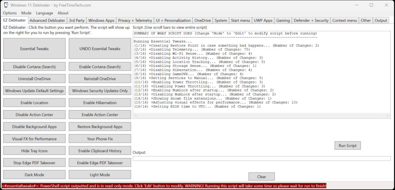
Task: Click the 'Disabling GameDVR' script line
Action: pyautogui.click(x=189, y=74)
